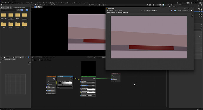203x110 pixels.
Task: Click pan hand icon in lower-left image editor
Action: pyautogui.click(x=29, y=65)
